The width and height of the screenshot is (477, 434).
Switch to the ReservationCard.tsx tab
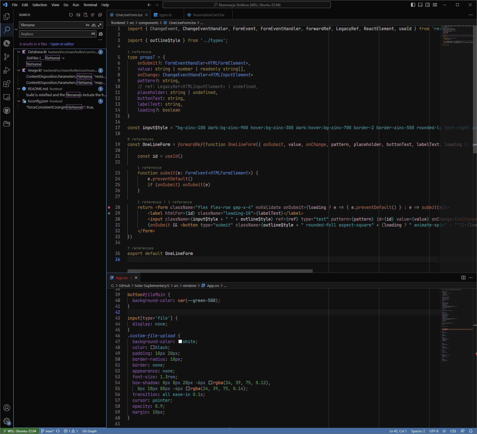coord(208,15)
